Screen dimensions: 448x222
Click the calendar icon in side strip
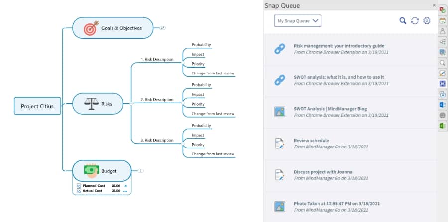pyautogui.click(x=442, y=21)
